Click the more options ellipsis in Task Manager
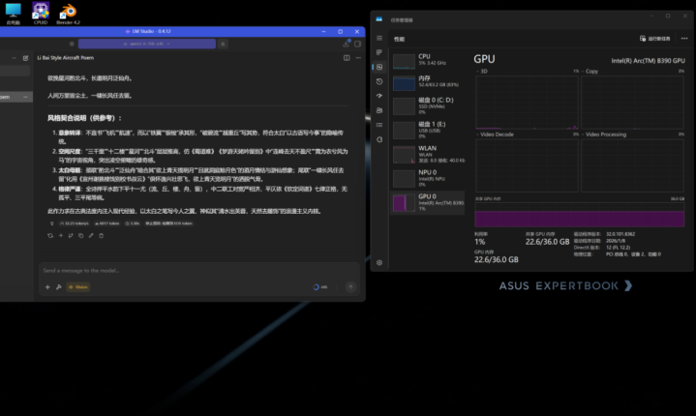The image size is (696, 416). (x=684, y=39)
